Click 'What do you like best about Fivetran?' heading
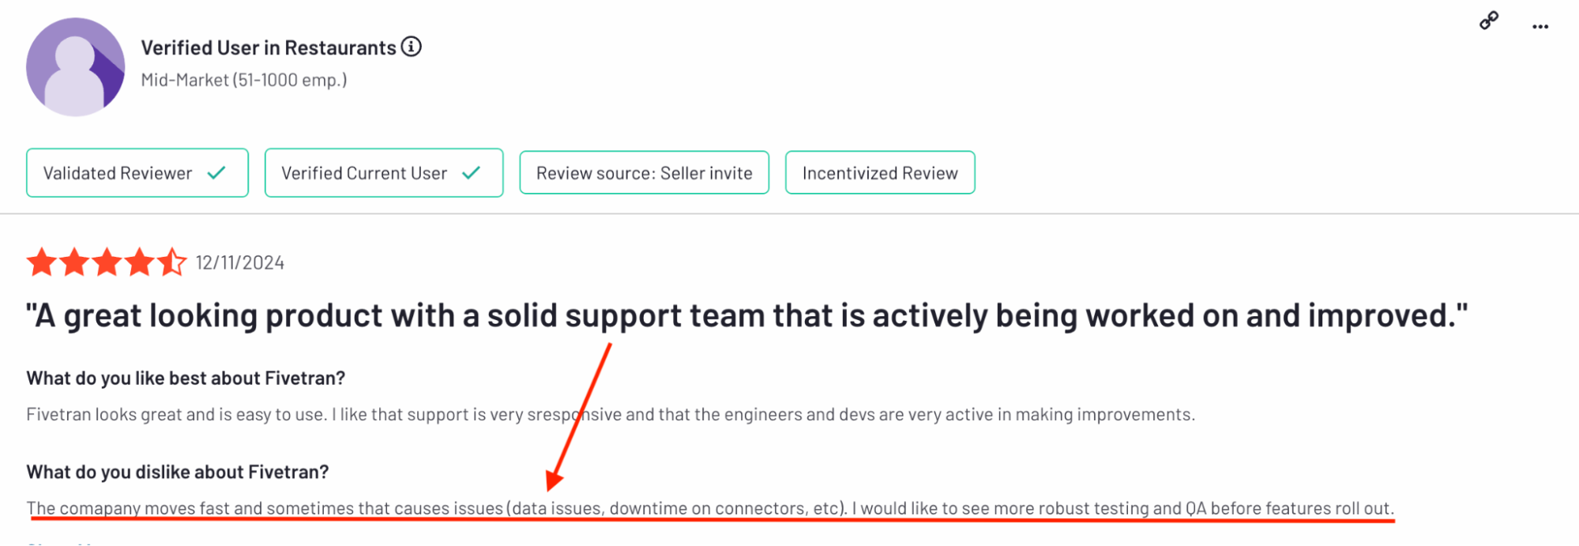1579x546 pixels. tap(186, 378)
